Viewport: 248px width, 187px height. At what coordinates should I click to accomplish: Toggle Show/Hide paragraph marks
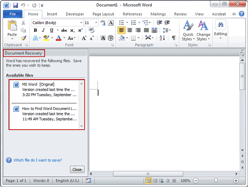[174, 38]
